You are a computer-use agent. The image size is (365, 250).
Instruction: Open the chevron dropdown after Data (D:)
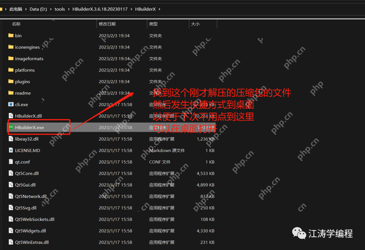pos(51,9)
